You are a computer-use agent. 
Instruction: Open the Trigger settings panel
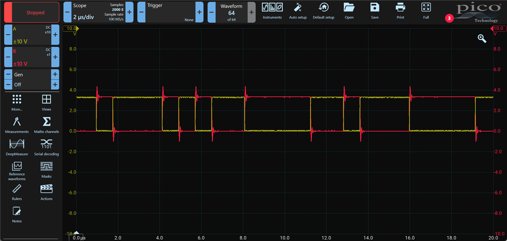170,12
